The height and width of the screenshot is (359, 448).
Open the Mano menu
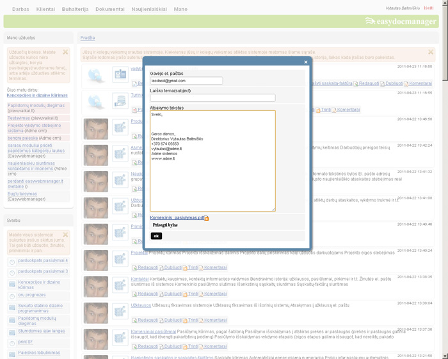pyautogui.click(x=180, y=9)
